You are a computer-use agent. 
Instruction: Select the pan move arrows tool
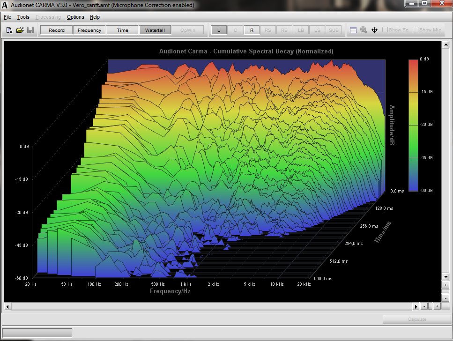point(374,30)
